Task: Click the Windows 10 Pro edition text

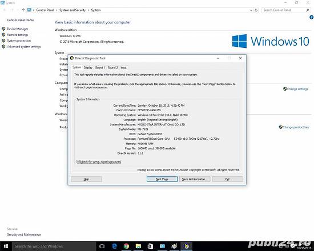Action: click(70, 36)
